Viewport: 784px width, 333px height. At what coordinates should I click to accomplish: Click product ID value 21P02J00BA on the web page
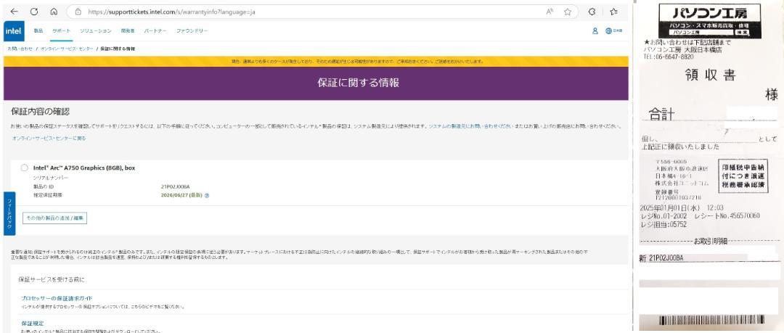coord(175,186)
